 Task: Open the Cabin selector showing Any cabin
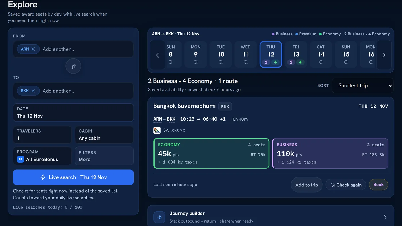104,135
